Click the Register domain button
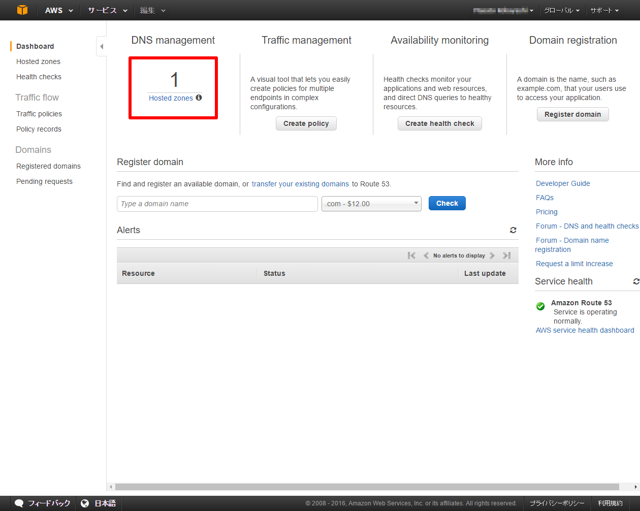This screenshot has height=511, width=640. coord(573,114)
